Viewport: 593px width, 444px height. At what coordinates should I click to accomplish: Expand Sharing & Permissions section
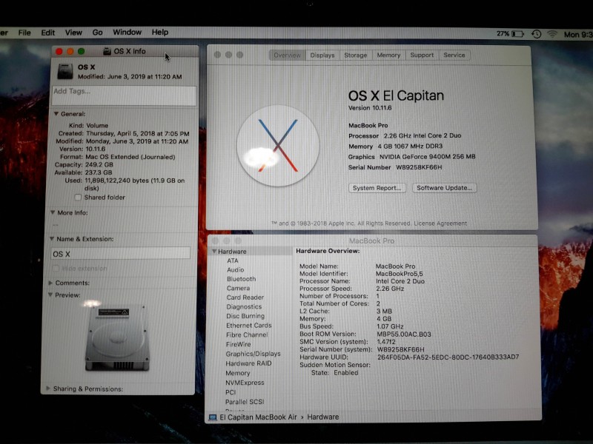[48, 388]
